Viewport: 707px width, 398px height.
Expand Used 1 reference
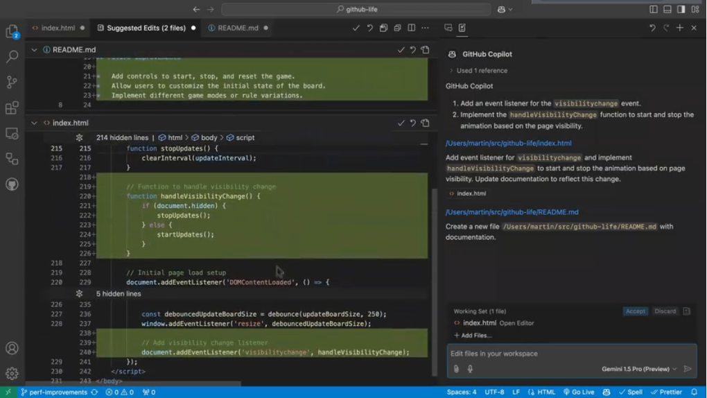(x=478, y=71)
